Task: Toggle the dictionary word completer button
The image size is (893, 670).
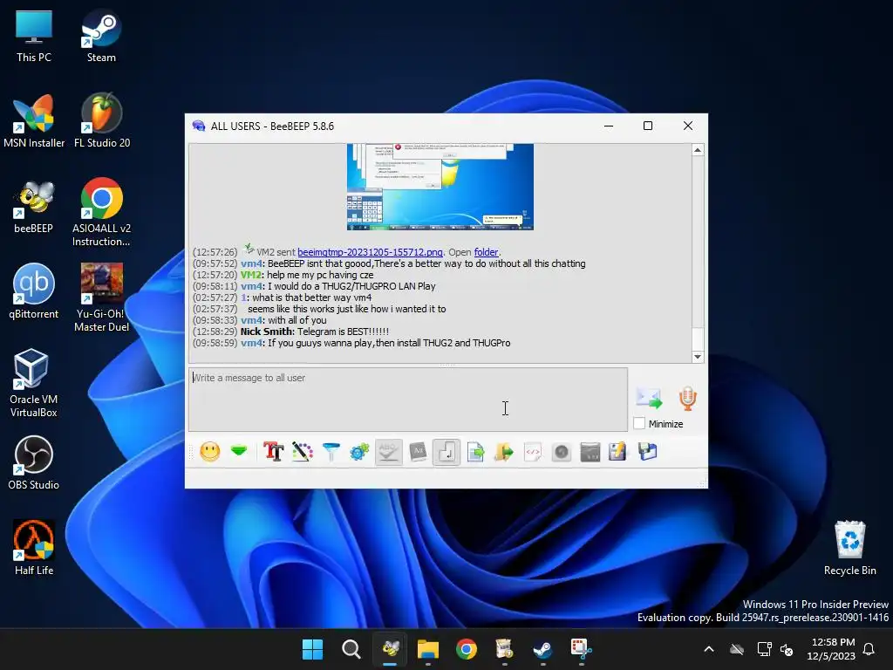Action: click(418, 452)
